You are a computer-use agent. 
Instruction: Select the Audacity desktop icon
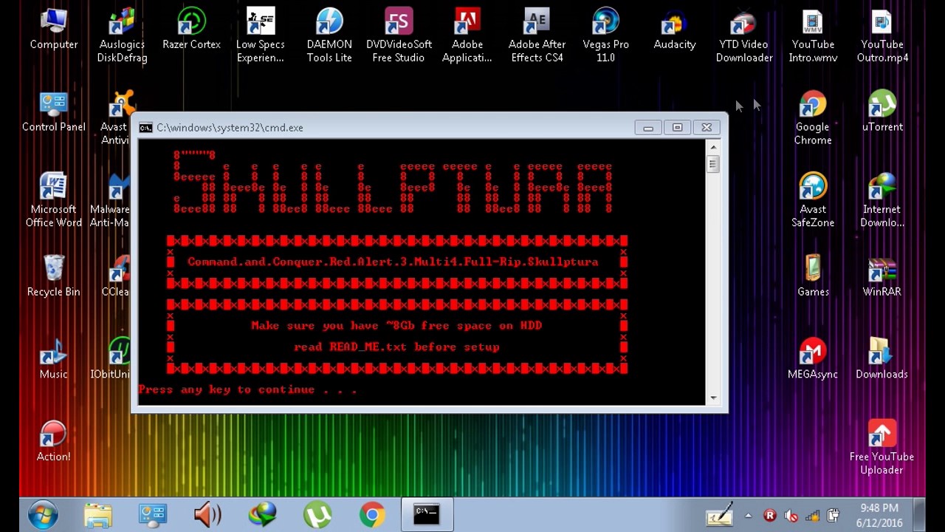pyautogui.click(x=675, y=30)
